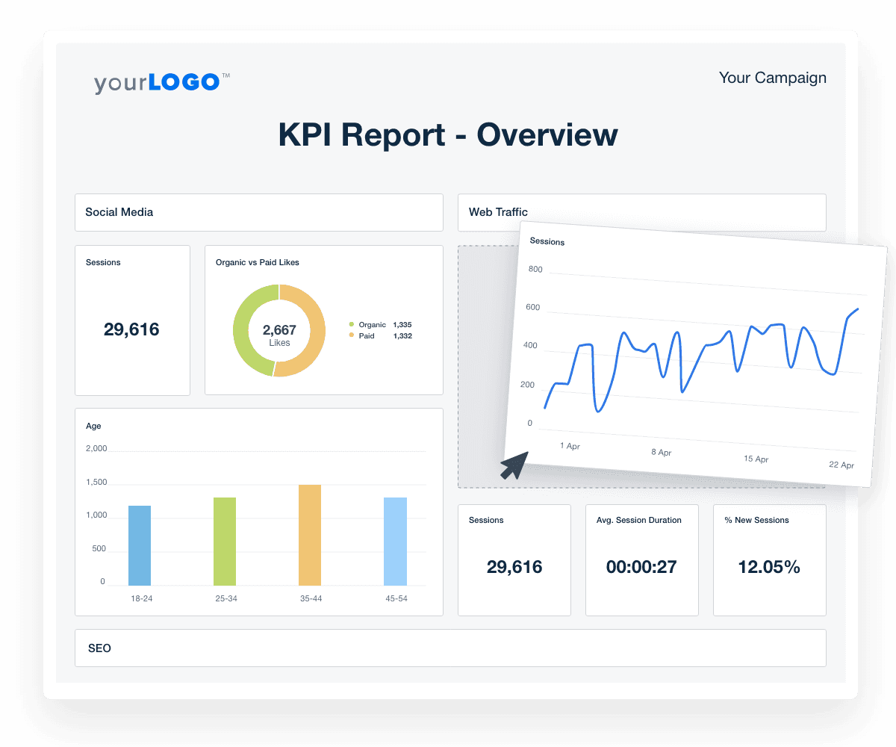
Task: Expand the Web Traffic section
Action: click(498, 212)
